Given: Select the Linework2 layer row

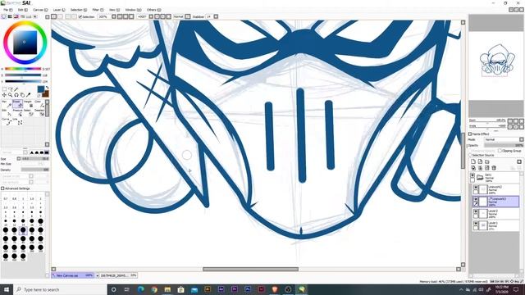Looking at the screenshot, I should 495,189.
